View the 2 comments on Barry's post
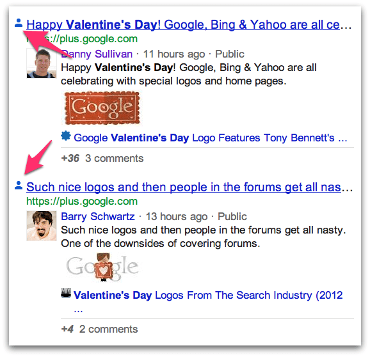Screen dimensions: 370x357 (x=109, y=329)
